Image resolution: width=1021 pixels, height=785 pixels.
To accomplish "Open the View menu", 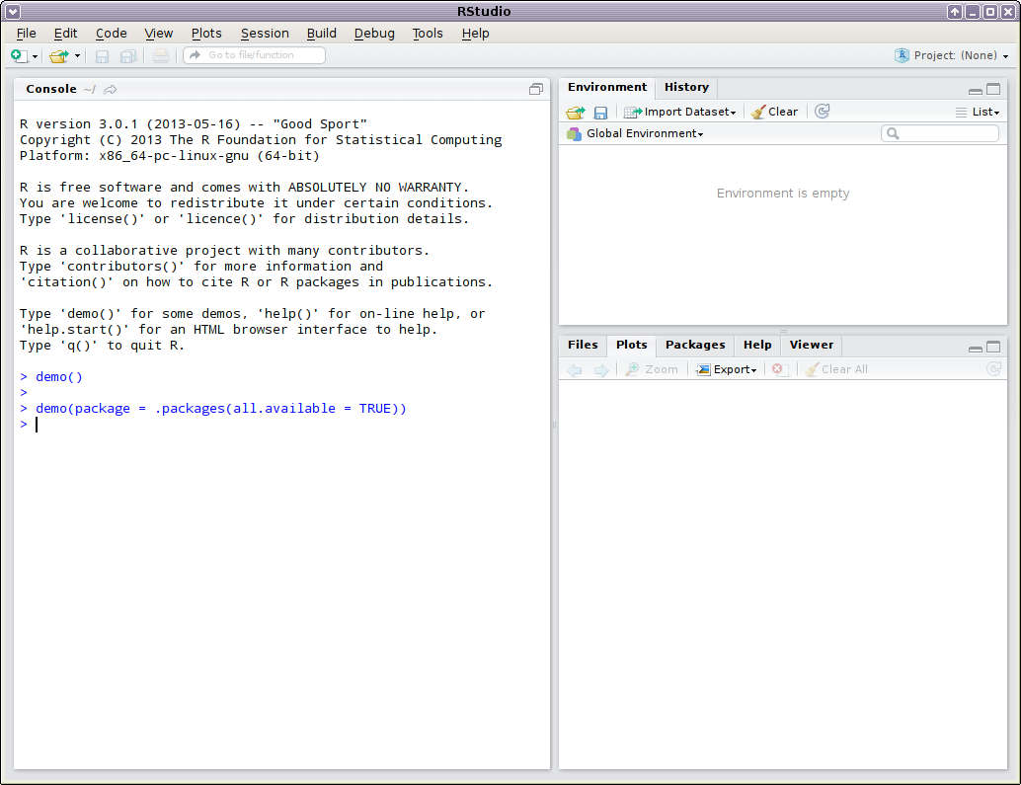I will coord(158,34).
